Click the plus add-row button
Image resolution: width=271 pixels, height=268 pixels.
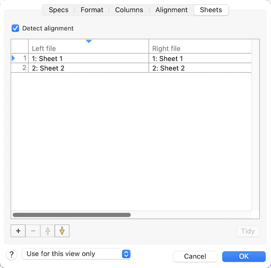pos(18,231)
